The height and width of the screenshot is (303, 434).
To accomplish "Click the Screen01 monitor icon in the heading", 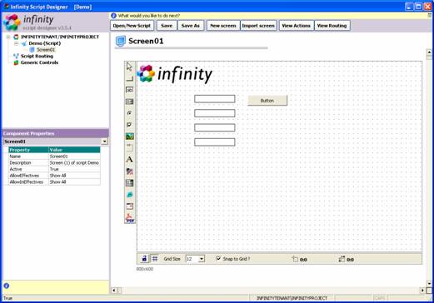I will (120, 41).
